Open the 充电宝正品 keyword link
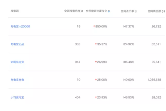166x111 pixels. point(17,44)
